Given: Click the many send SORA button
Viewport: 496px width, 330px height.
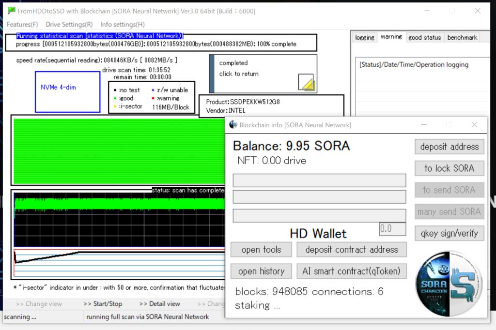Looking at the screenshot, I should point(449,211).
